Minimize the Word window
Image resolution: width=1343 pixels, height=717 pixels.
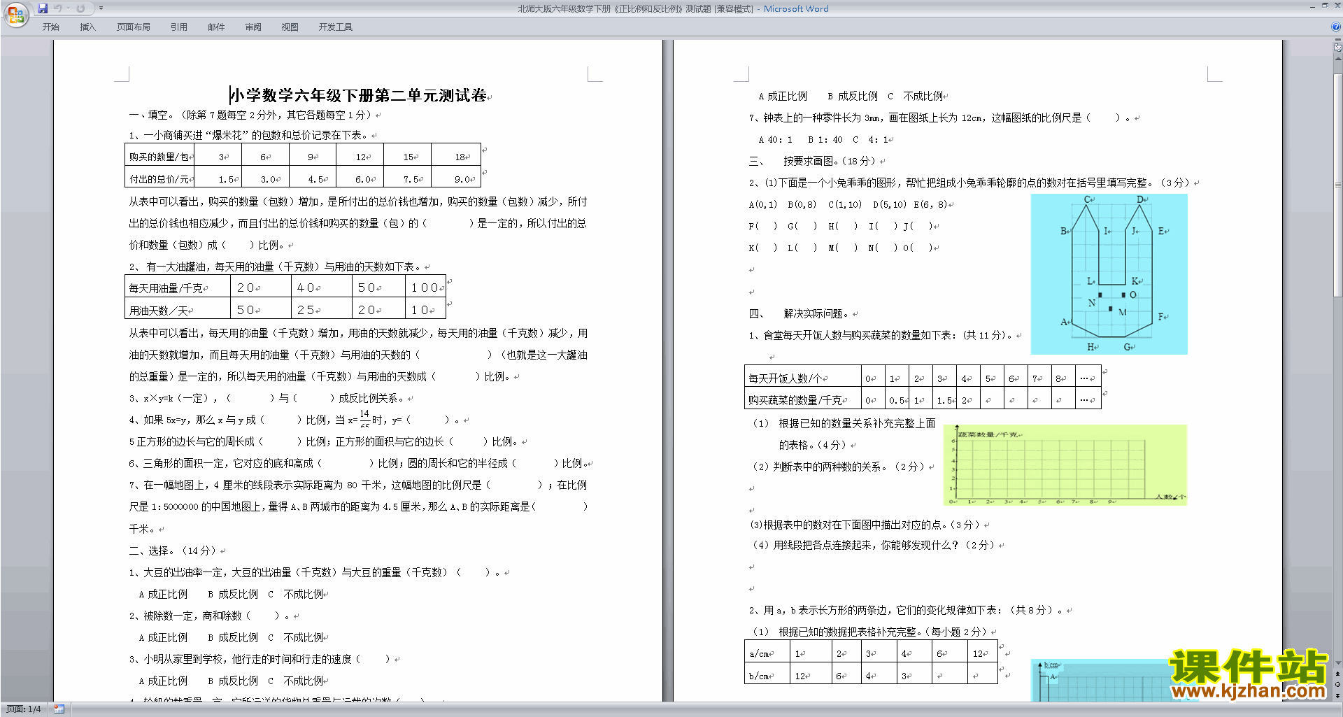pyautogui.click(x=1312, y=6)
